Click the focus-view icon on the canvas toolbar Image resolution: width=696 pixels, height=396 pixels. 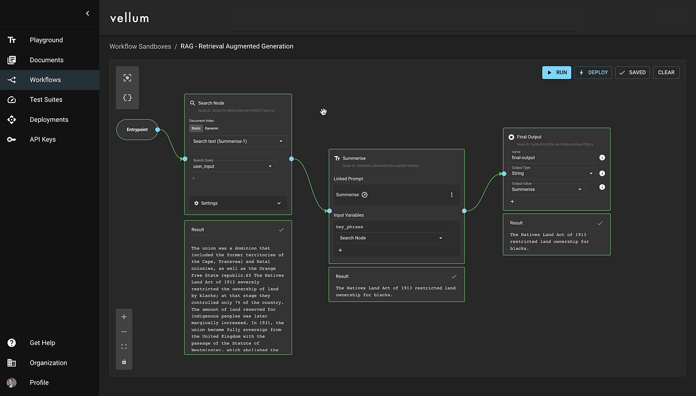click(x=127, y=77)
